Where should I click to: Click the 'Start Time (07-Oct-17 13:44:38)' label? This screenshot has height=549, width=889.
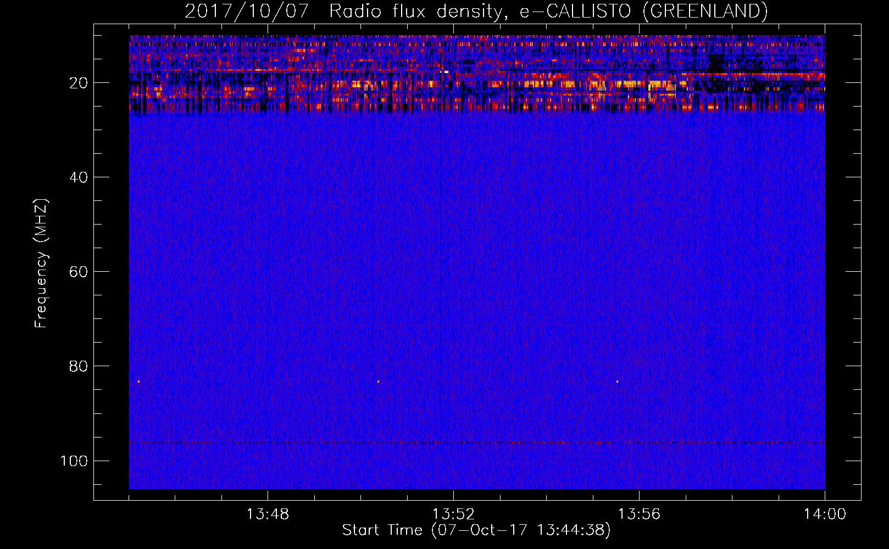[476, 530]
